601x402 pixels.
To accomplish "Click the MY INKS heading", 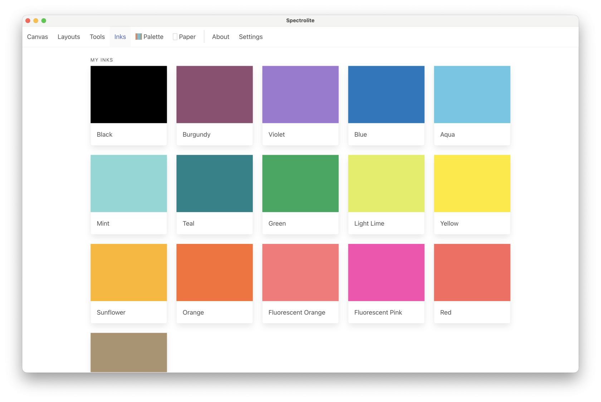I will tap(102, 60).
